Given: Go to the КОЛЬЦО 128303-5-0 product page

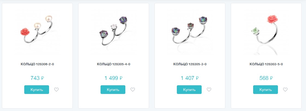Looking at the screenshot, I should [266, 64].
